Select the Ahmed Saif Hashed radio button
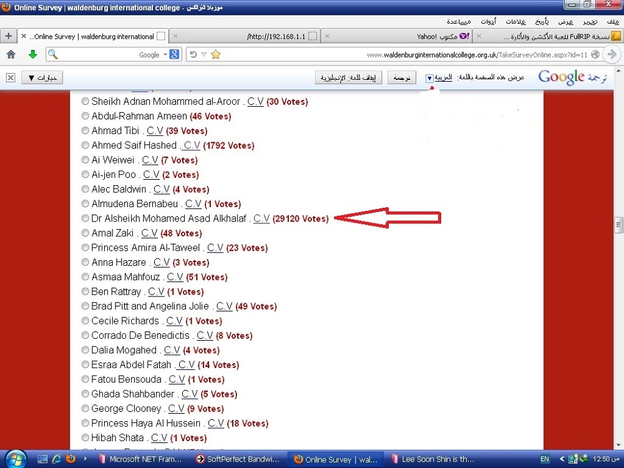Screen dimensions: 624x468 85,145
